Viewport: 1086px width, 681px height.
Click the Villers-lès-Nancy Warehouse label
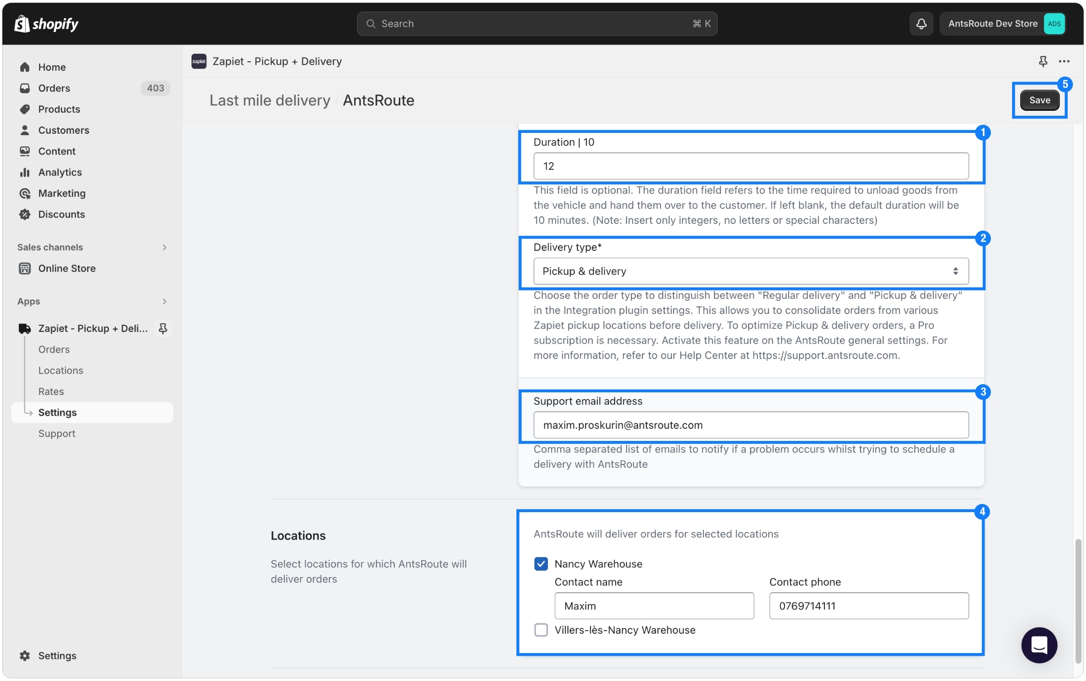point(625,630)
